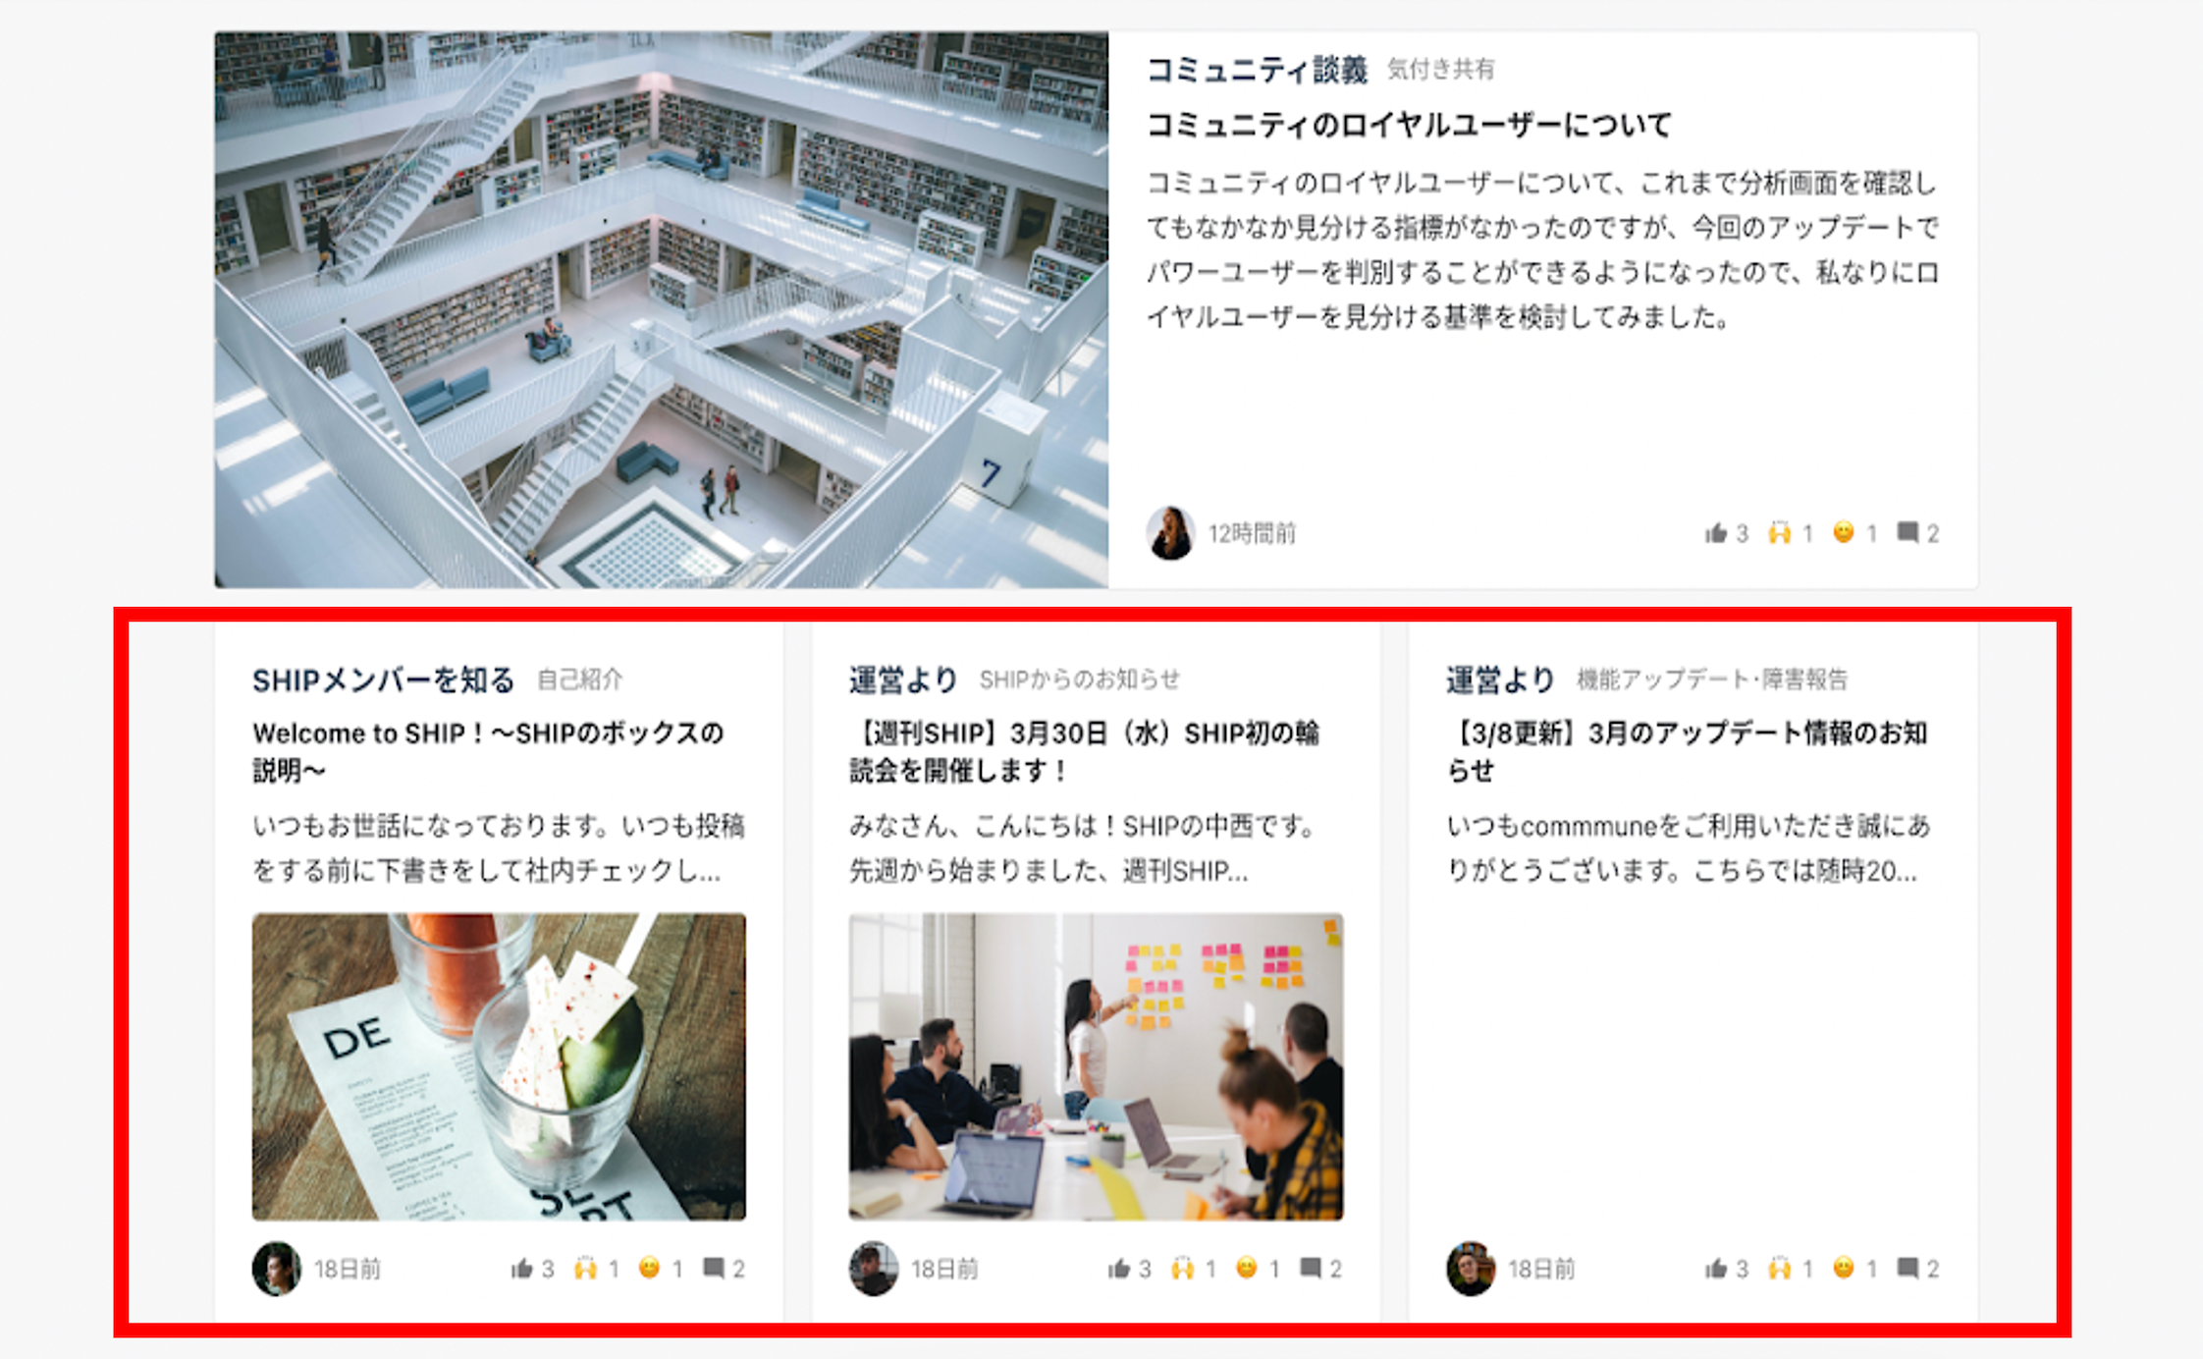Like the Welcome to SHIP post

(521, 1269)
